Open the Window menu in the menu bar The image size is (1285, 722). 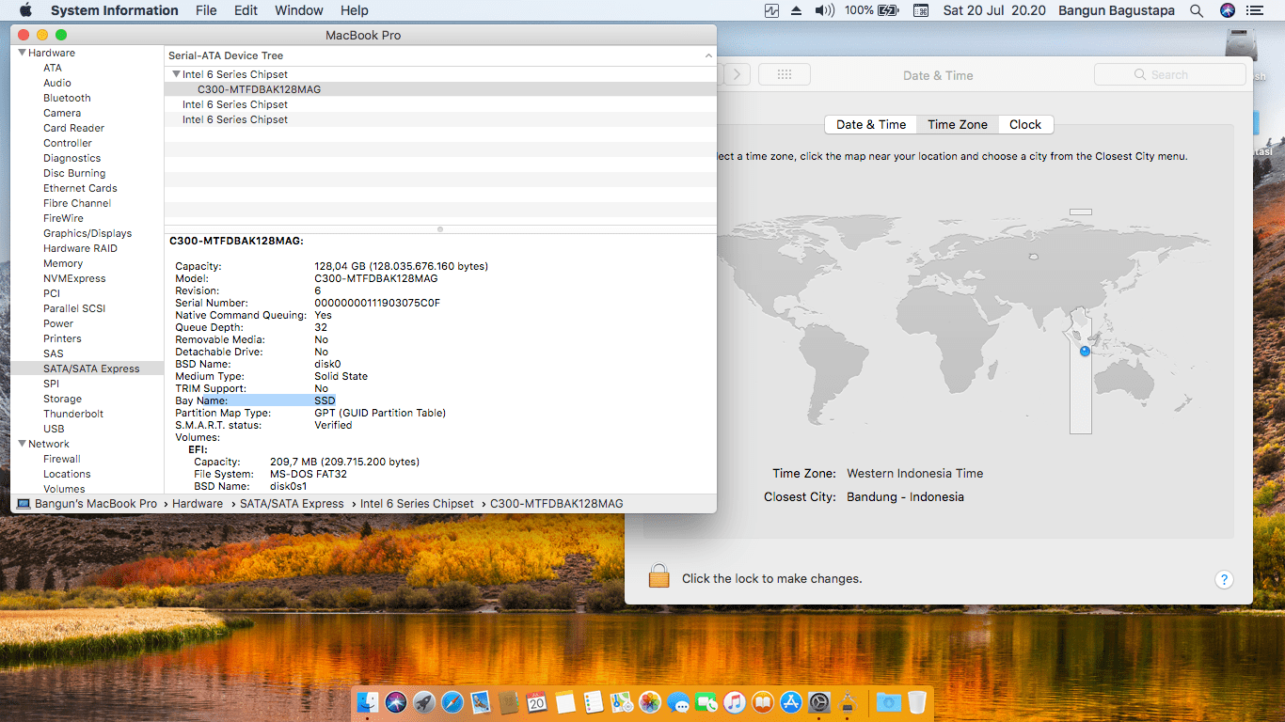click(x=298, y=10)
